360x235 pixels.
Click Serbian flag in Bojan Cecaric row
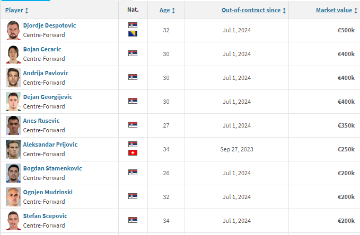pyautogui.click(x=133, y=53)
